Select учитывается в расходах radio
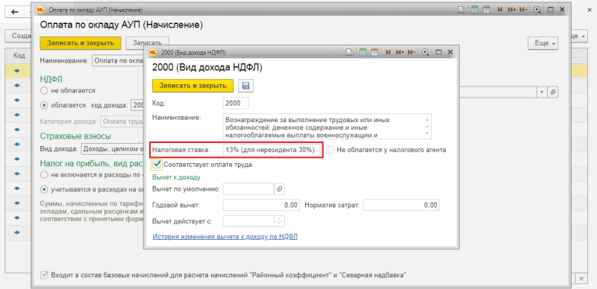This screenshot has width=597, height=289. point(44,188)
